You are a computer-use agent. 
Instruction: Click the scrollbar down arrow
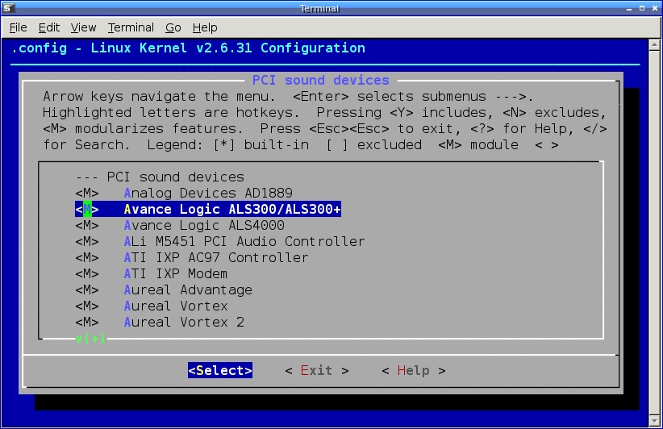(654, 421)
